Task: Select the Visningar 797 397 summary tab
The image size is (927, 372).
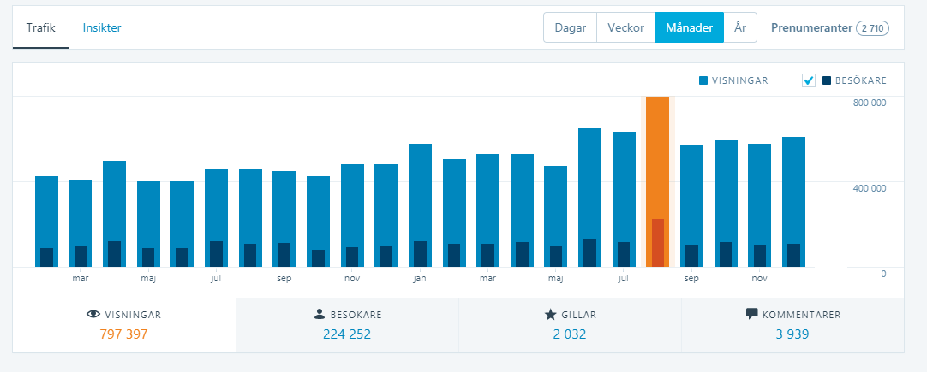Action: pyautogui.click(x=124, y=325)
